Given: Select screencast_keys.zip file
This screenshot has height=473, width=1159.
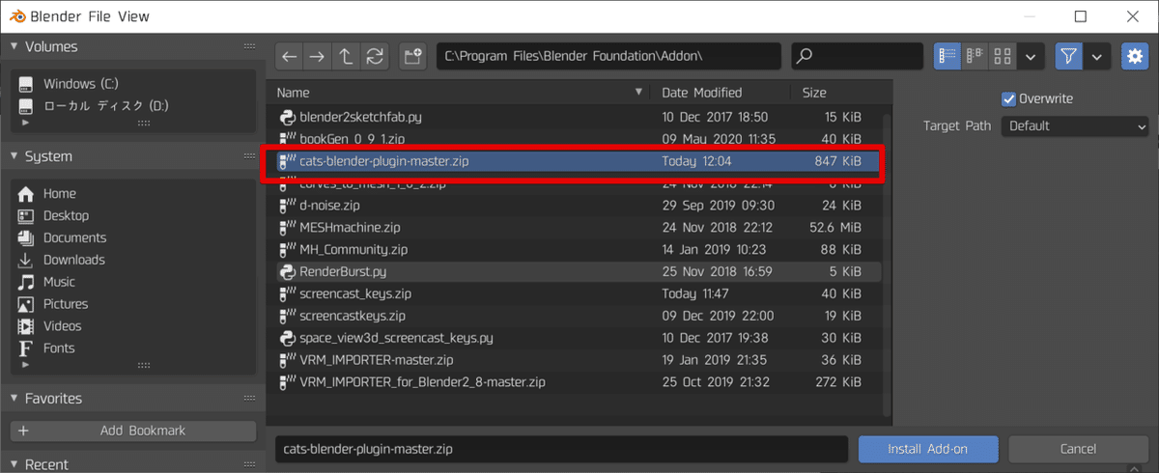Looking at the screenshot, I should coord(574,293).
